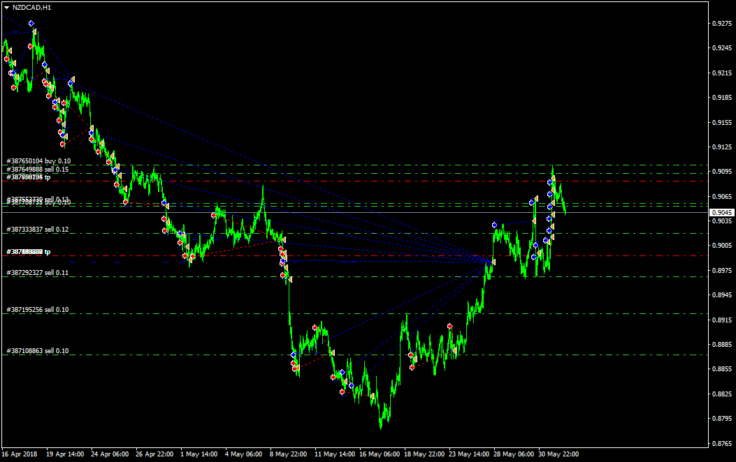Click time axis label 16 Apr 2018
This screenshot has width=736, height=462.
(x=20, y=454)
